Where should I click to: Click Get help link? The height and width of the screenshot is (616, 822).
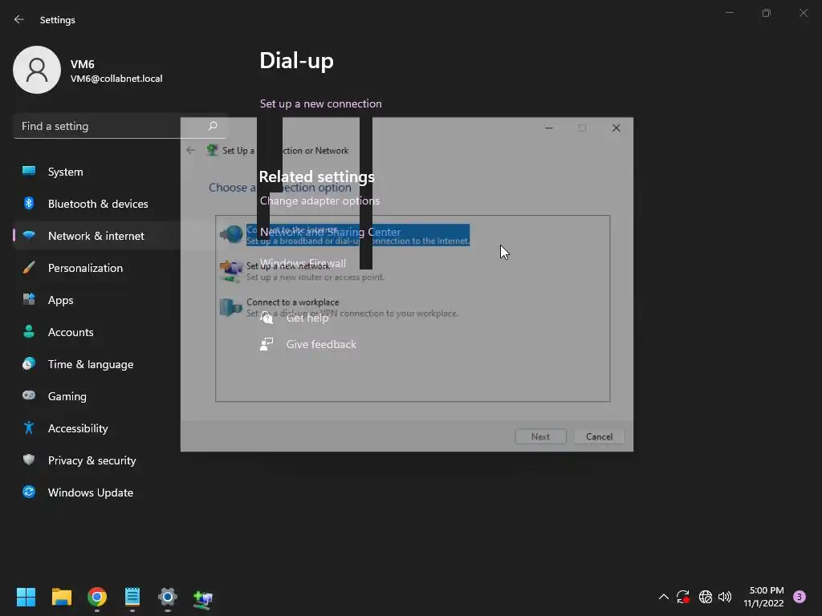click(307, 318)
